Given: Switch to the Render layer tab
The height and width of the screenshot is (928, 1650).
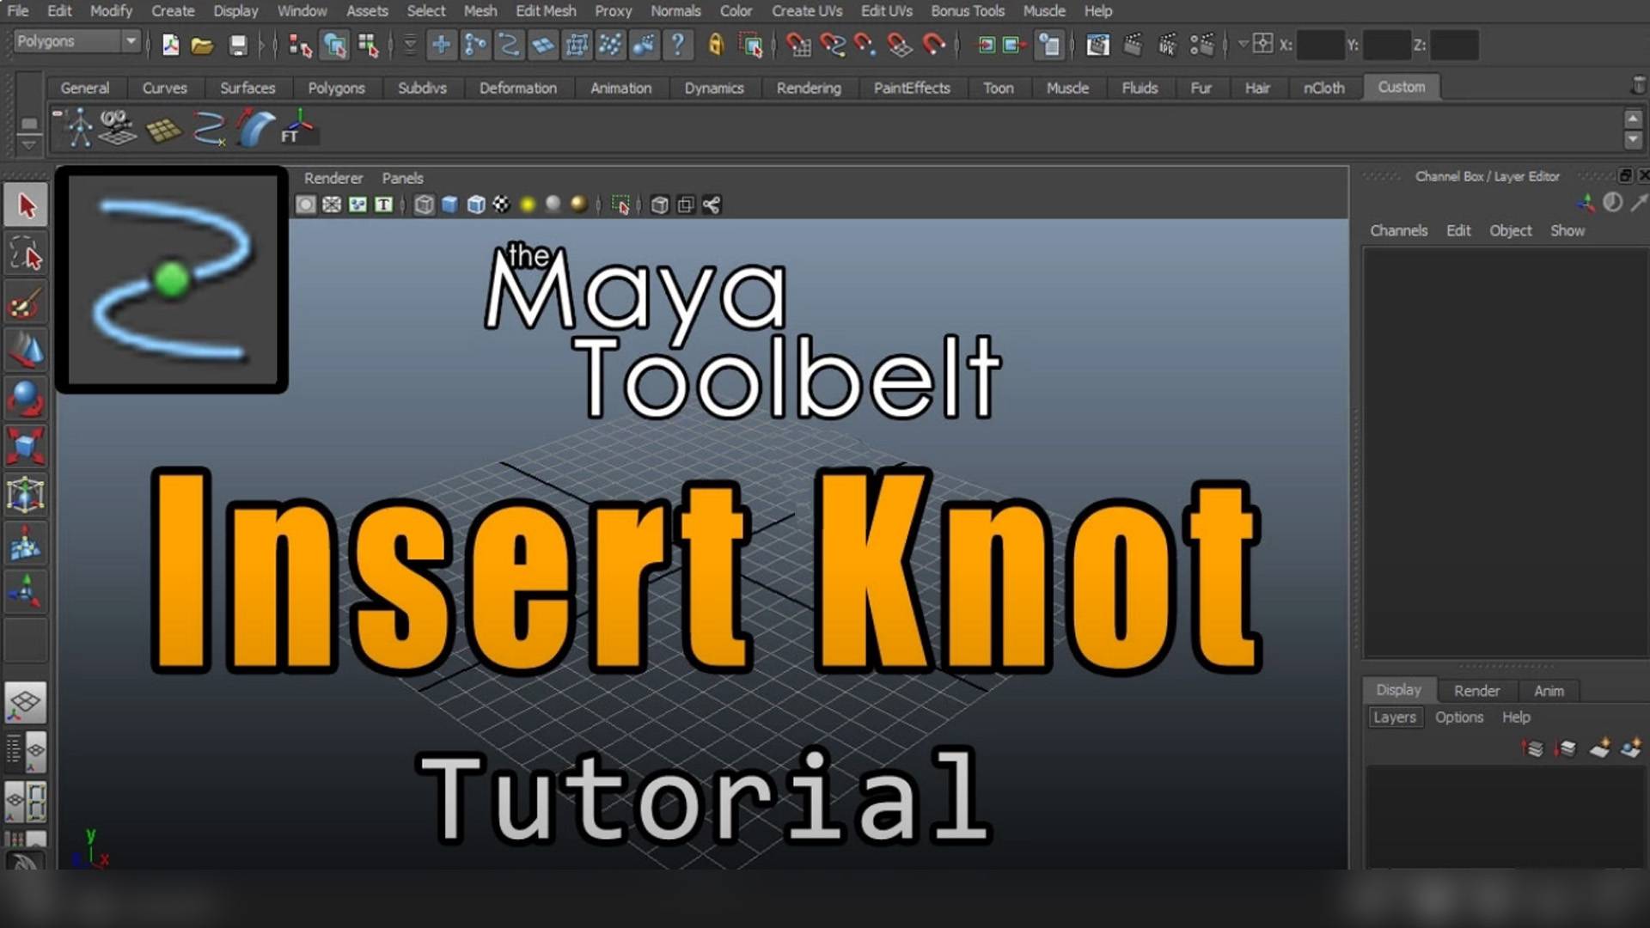Looking at the screenshot, I should pyautogui.click(x=1476, y=690).
